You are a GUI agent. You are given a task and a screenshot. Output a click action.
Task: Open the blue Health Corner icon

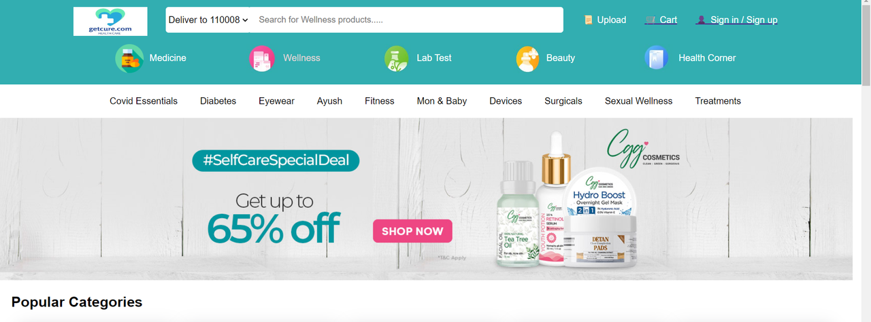(657, 58)
